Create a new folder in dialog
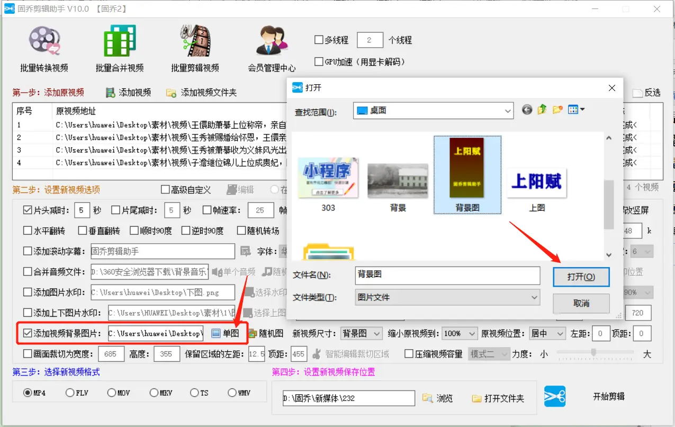This screenshot has width=675, height=427. (557, 110)
